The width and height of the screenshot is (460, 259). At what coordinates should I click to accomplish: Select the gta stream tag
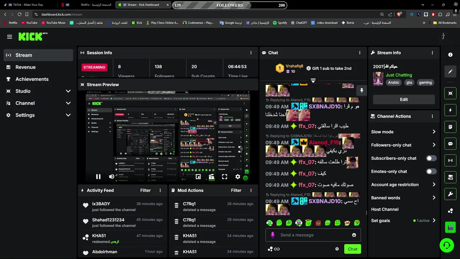[x=409, y=82]
